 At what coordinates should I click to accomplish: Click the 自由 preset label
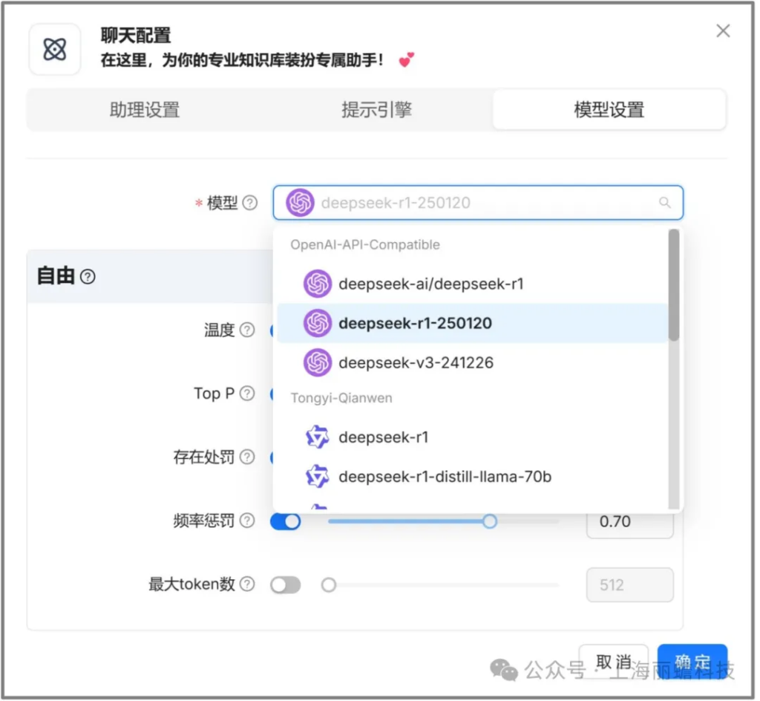[56, 276]
